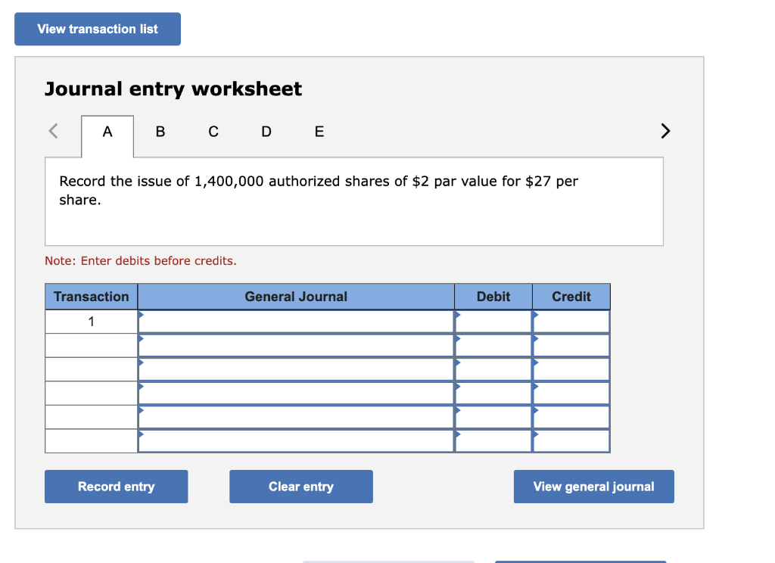Open the General Journal account dropdown in row six
This screenshot has width=775, height=563.
[296, 441]
